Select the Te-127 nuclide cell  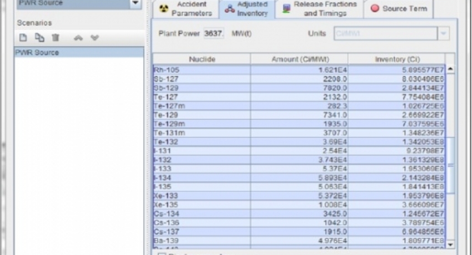click(202, 96)
